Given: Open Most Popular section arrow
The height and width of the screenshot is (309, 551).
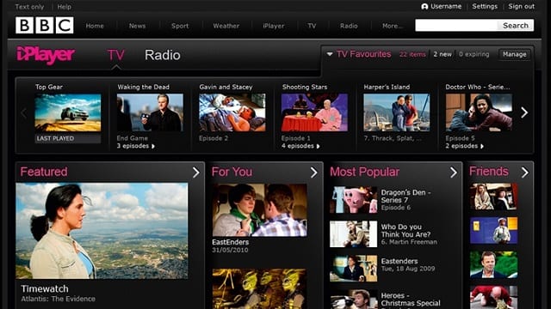Looking at the screenshot, I should click(454, 172).
